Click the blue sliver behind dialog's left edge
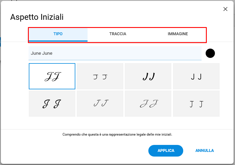This screenshot has width=235, height=165. coord(0,42)
